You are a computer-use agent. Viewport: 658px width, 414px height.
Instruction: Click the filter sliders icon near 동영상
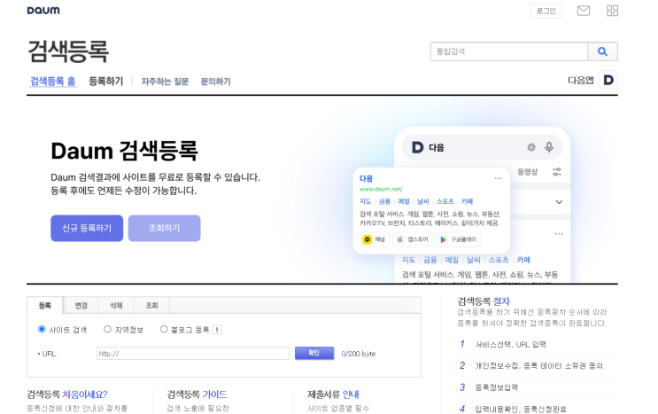[557, 171]
